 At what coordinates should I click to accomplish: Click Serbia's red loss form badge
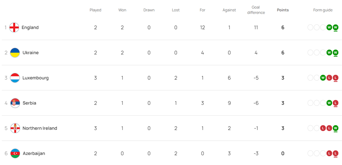pos(336,103)
